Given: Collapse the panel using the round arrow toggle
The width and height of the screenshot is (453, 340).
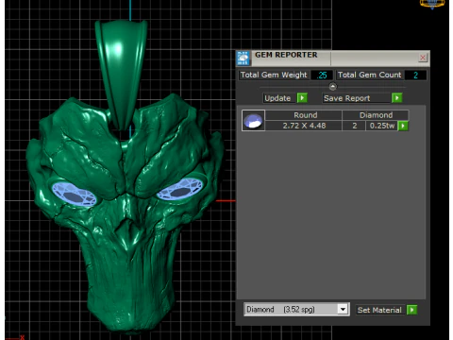Looking at the screenshot, I should coord(332,86).
